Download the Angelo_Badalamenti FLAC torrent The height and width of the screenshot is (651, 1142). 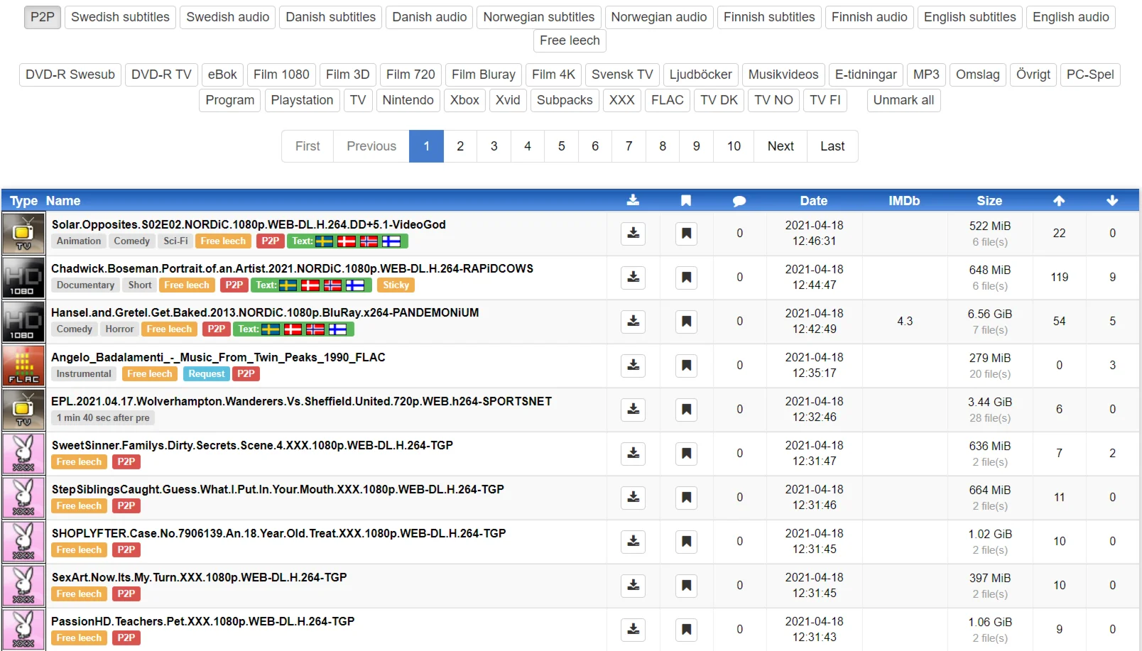[x=633, y=366]
